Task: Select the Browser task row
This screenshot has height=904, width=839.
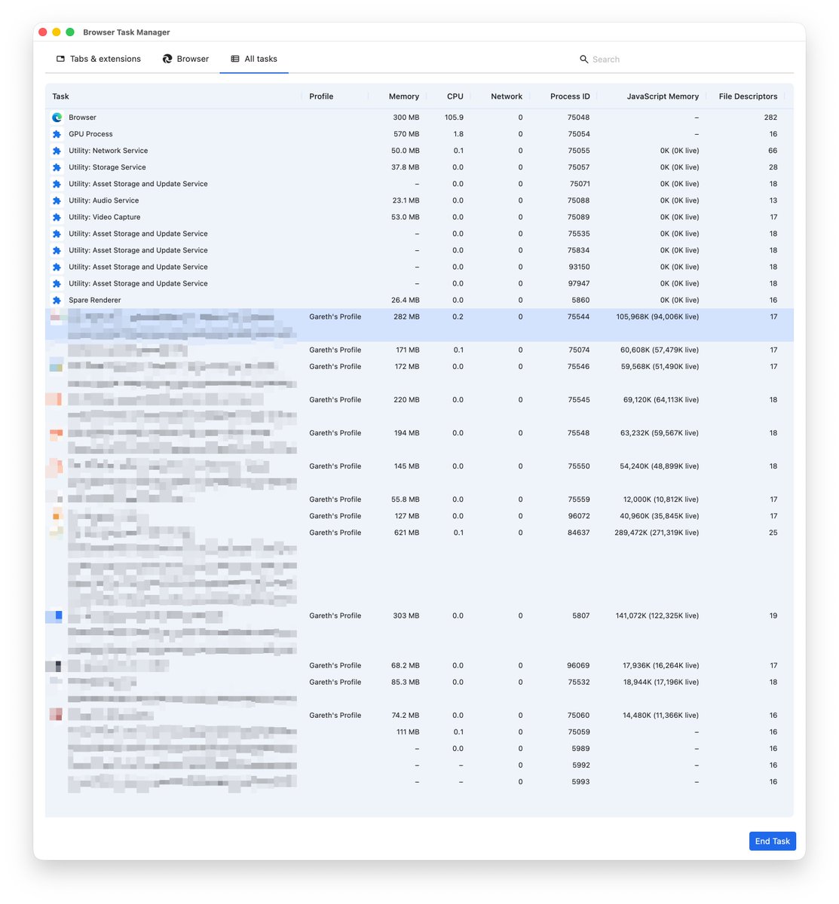Action: [419, 118]
